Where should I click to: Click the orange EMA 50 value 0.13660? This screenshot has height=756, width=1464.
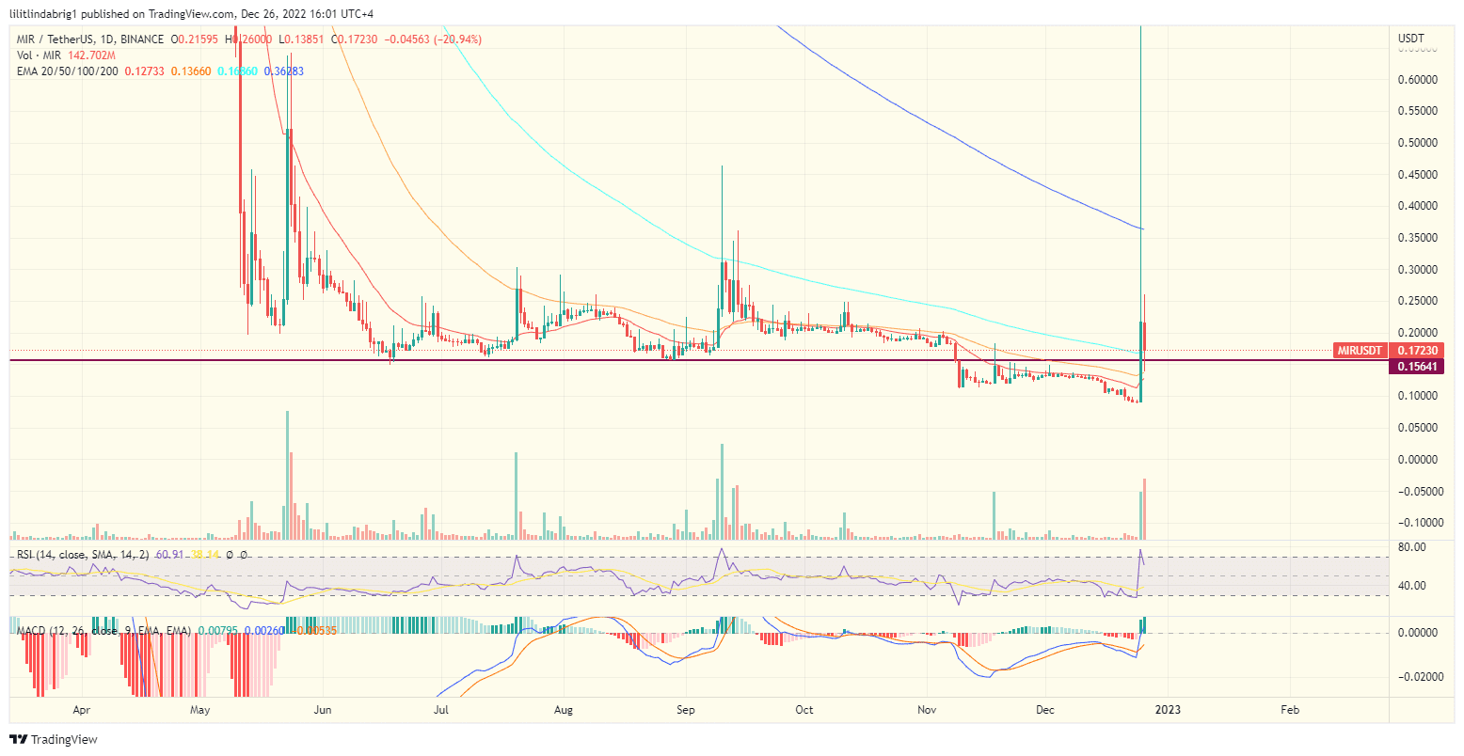pos(191,71)
